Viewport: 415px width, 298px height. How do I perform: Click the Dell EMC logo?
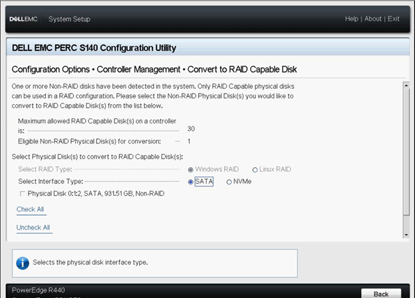[23, 19]
